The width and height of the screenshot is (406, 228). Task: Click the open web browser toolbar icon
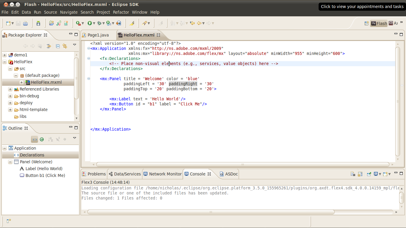[119, 23]
